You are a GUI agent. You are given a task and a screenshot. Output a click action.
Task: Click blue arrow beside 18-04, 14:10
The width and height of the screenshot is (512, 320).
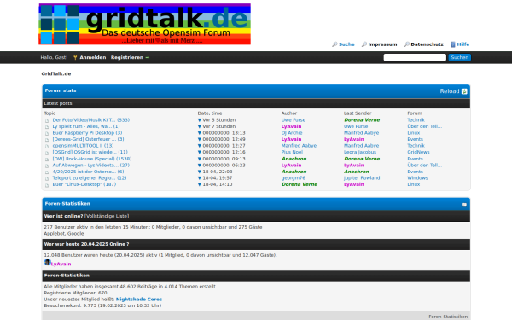(200, 185)
